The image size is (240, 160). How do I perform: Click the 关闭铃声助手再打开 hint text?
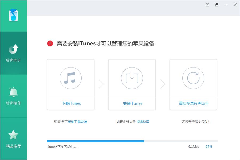[x=196, y=121]
